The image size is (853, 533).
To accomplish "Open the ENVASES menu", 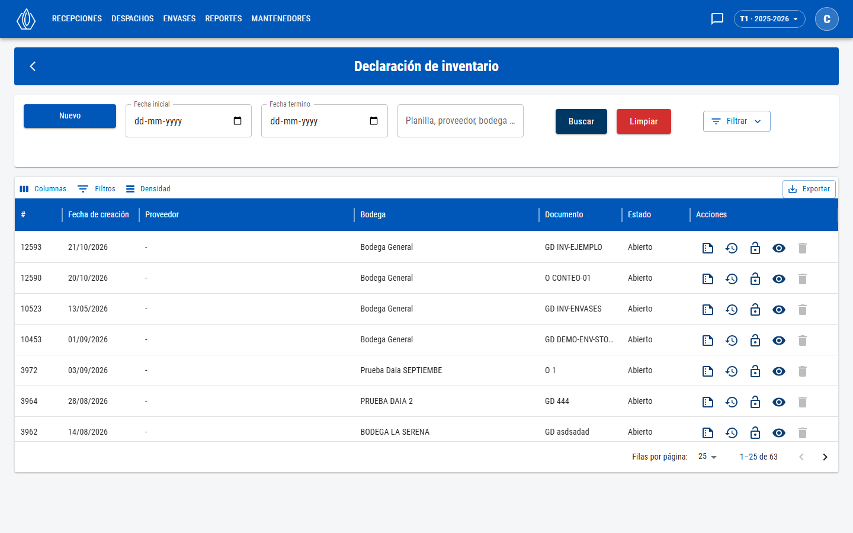I will pyautogui.click(x=179, y=19).
